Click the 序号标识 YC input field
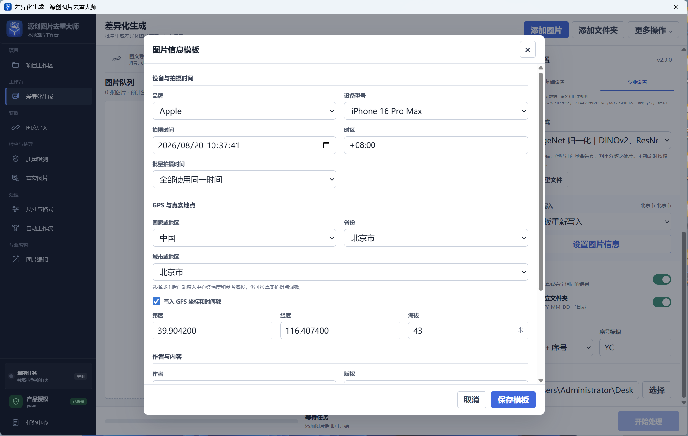Viewport: 688px width, 436px height. (x=635, y=347)
